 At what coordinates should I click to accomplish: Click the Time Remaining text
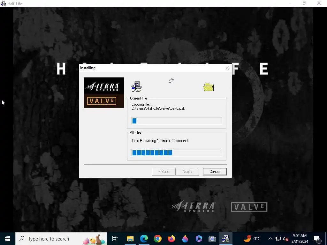tap(160, 141)
